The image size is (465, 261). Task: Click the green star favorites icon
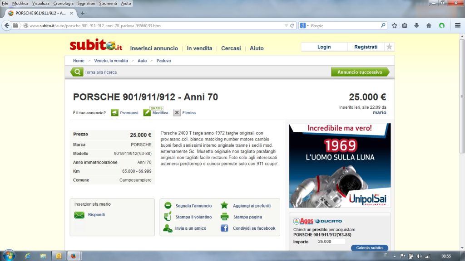224,205
